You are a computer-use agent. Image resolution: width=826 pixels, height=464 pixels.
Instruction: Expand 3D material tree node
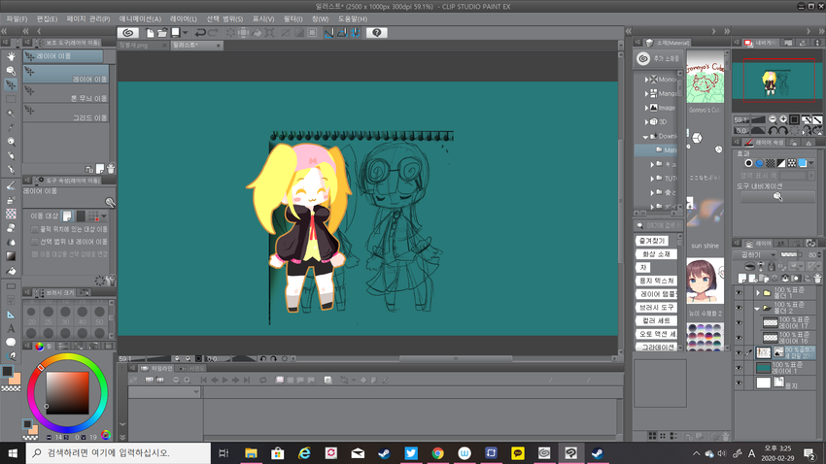point(647,122)
